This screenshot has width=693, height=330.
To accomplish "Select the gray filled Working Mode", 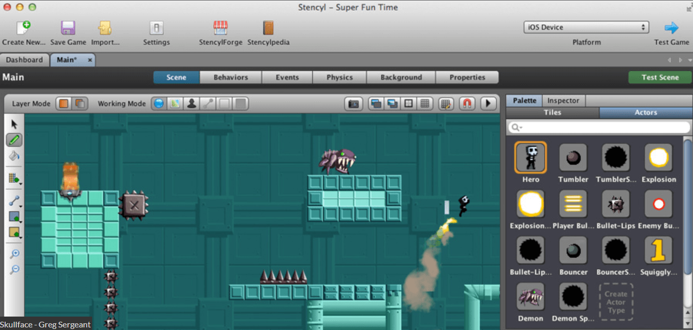I will pos(240,103).
